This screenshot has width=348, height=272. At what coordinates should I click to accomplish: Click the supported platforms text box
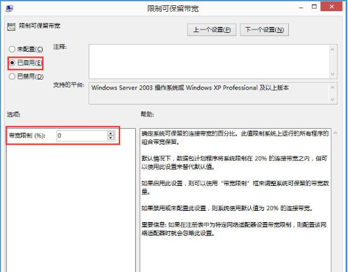(x=209, y=93)
